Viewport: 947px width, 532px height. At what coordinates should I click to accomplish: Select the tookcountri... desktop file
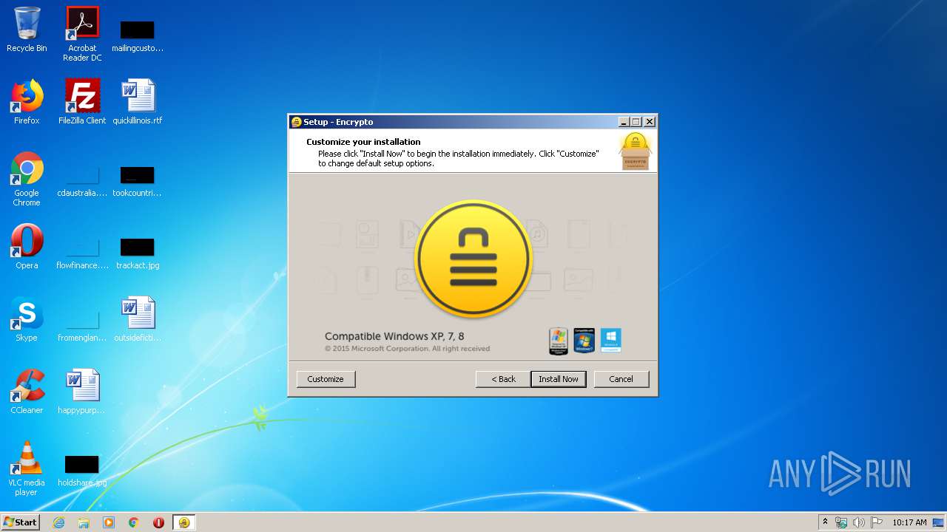138,183
